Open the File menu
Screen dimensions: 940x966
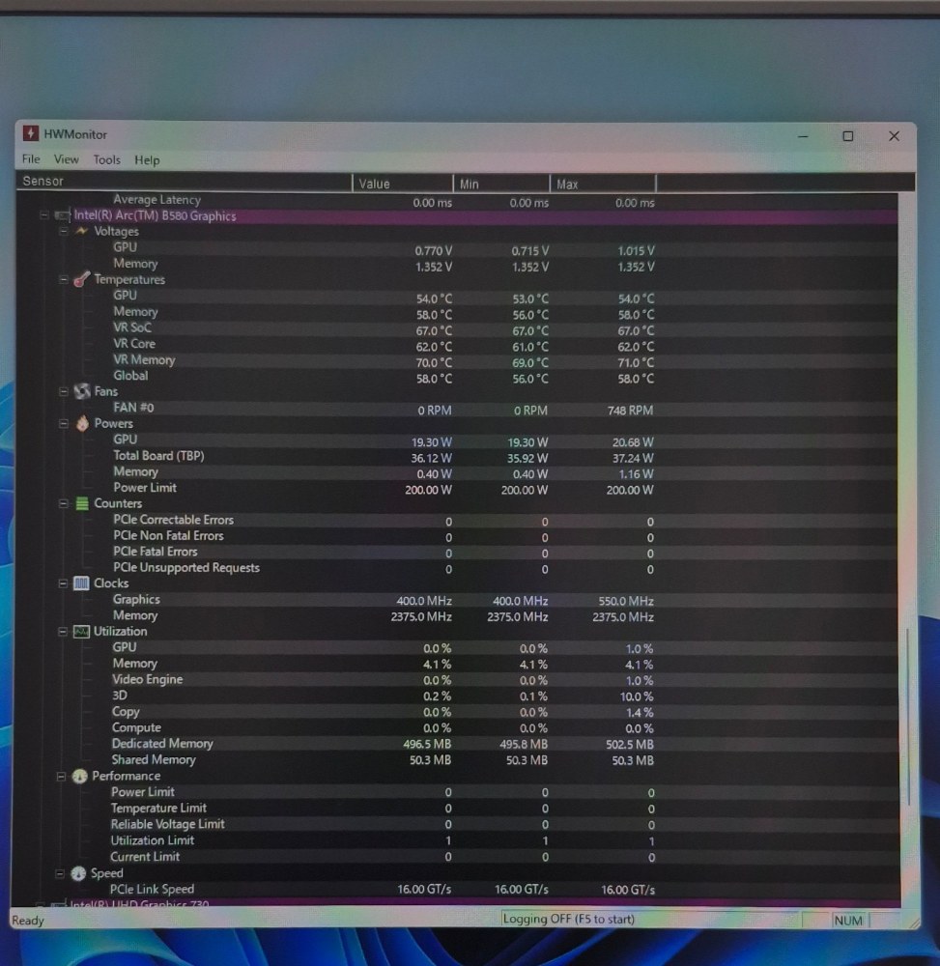31,159
